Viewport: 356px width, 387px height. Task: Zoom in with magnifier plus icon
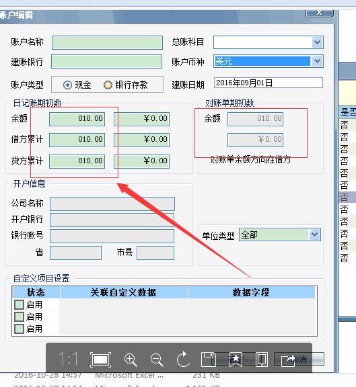131,359
